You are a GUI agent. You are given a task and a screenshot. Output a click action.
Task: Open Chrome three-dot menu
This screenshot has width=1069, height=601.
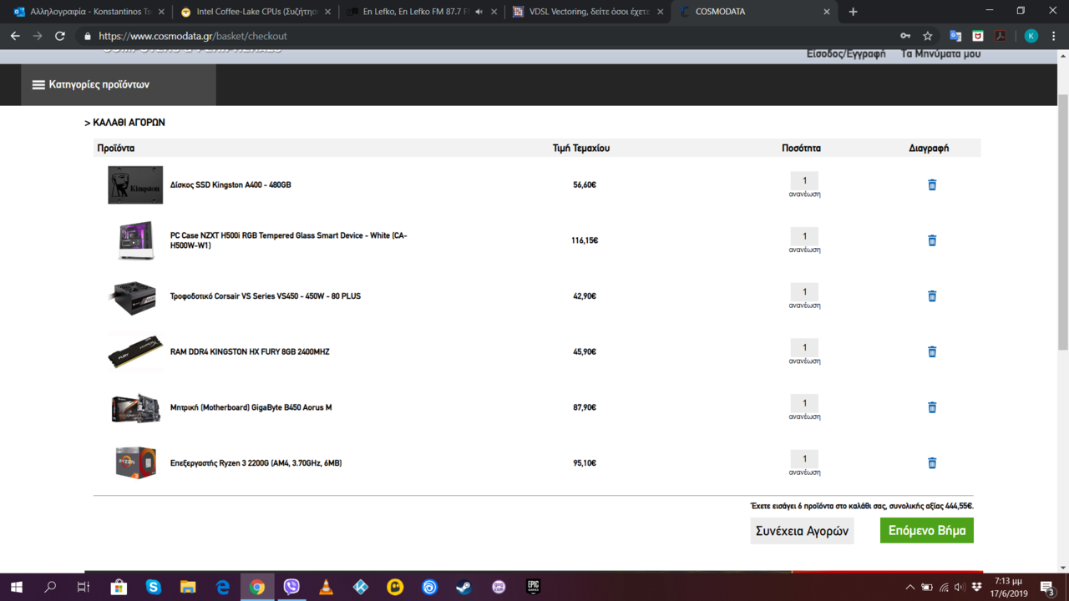click(x=1054, y=36)
